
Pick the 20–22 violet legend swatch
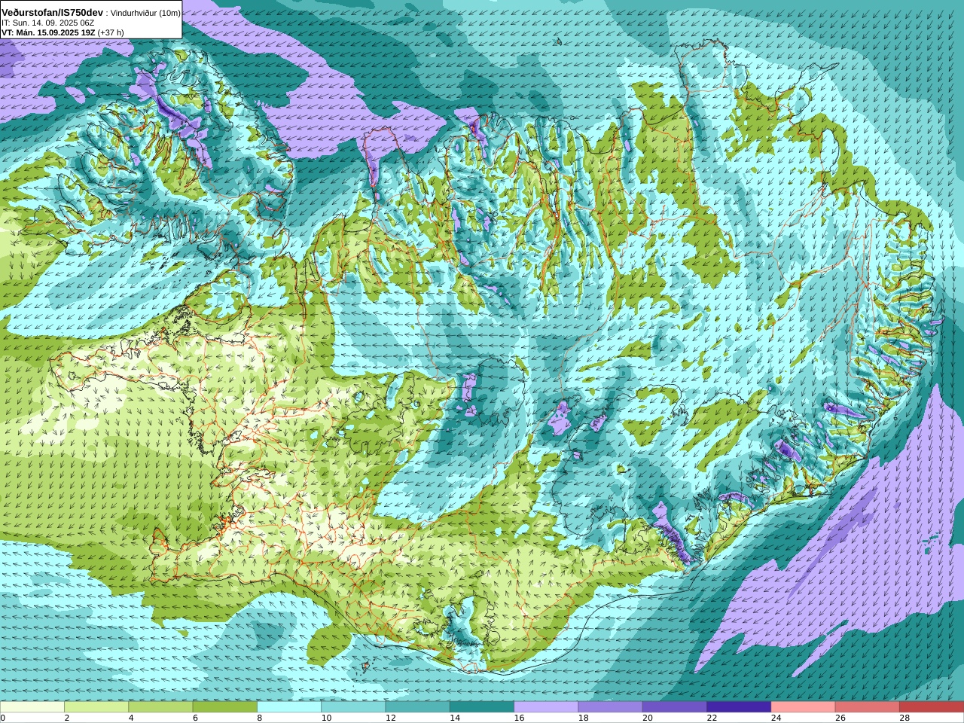(675, 707)
